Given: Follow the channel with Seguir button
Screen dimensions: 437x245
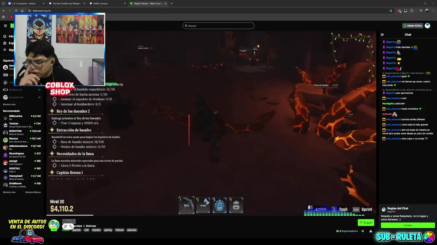Looking at the screenshot, I should click(366, 223).
